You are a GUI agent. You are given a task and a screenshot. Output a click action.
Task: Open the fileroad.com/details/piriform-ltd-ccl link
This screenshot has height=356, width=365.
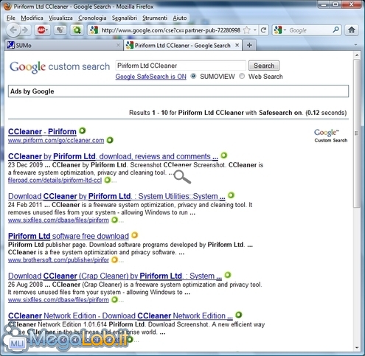(55, 180)
